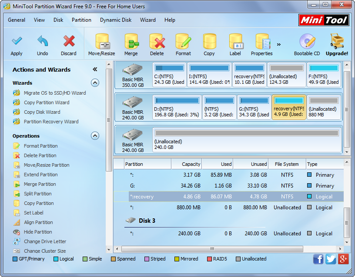Click Extend Partition operation

[x=35, y=175]
